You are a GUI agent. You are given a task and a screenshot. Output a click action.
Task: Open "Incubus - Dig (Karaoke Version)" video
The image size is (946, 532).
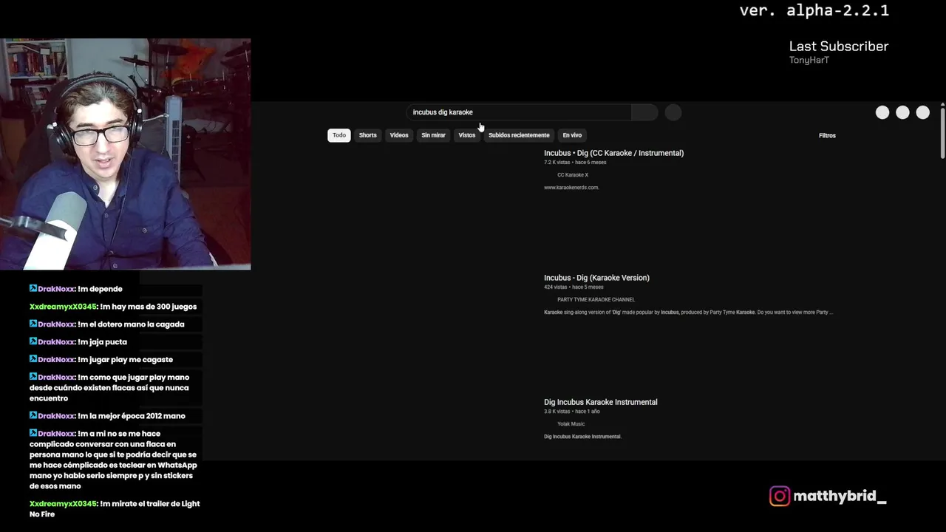(x=596, y=278)
